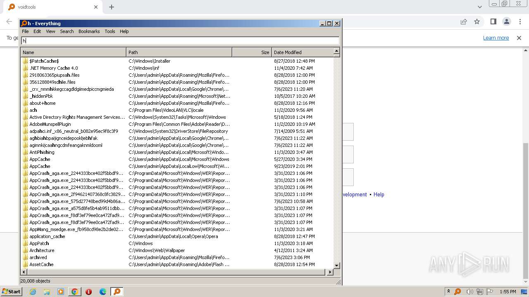Open Chrome tab search chevron
The width and height of the screenshot is (529, 297).
[x=479, y=7]
